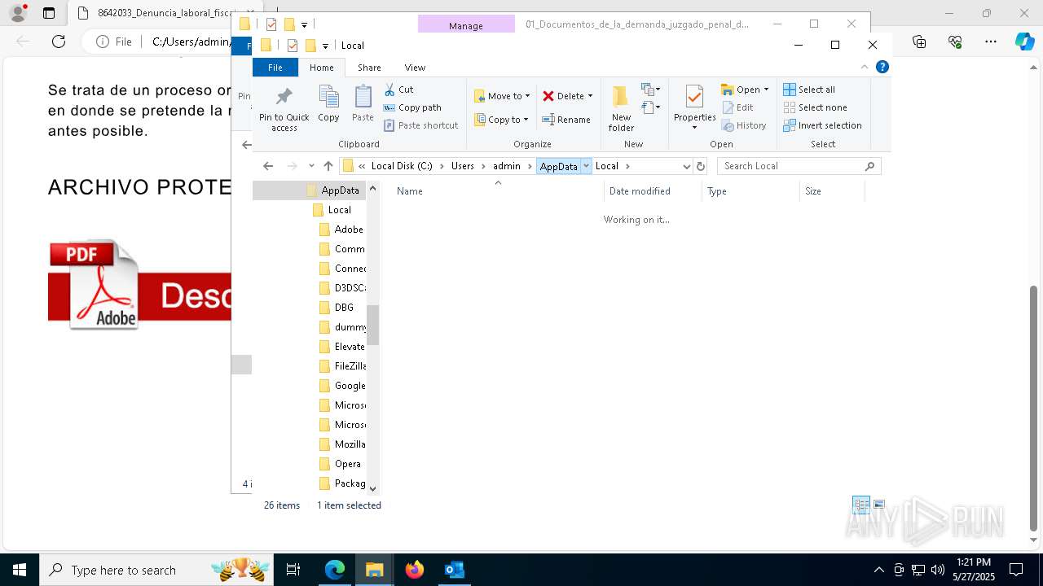The height and width of the screenshot is (586, 1043).
Task: Sort by the Name column header
Action: coord(497,191)
